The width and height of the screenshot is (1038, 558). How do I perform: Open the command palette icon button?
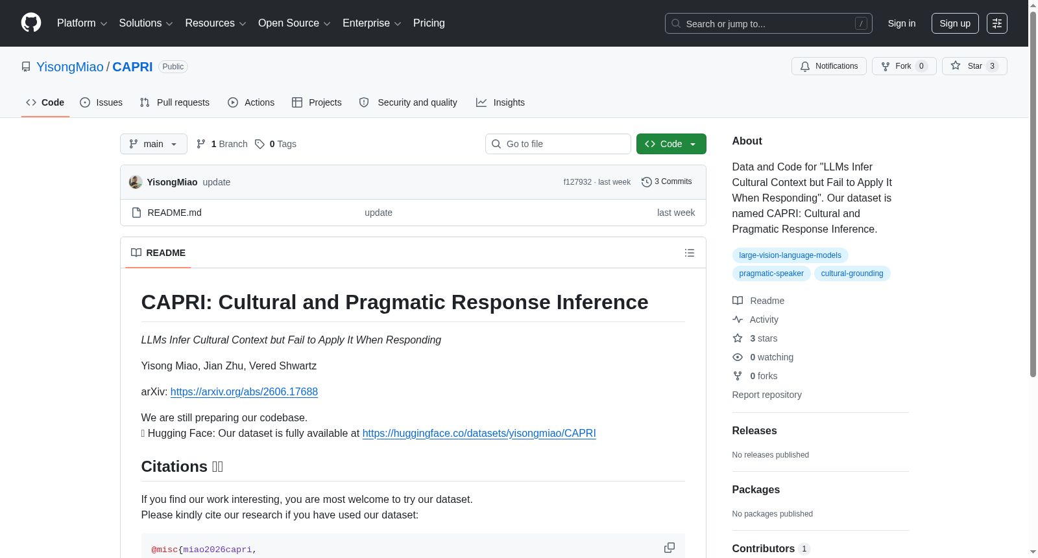(x=996, y=23)
